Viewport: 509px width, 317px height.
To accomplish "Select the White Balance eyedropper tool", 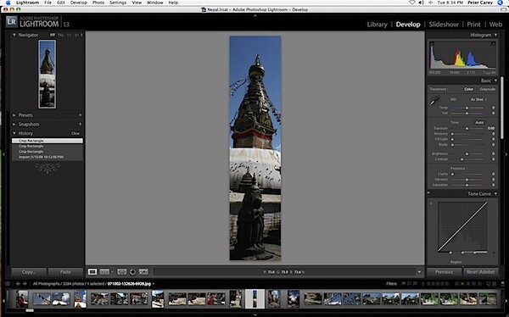I will [x=434, y=101].
